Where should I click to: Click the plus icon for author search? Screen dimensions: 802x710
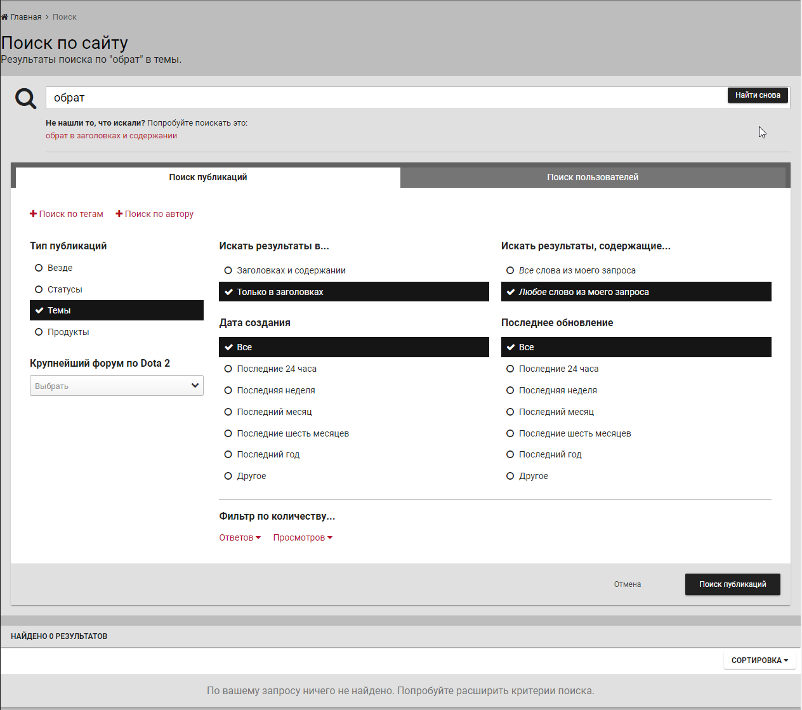coord(119,214)
